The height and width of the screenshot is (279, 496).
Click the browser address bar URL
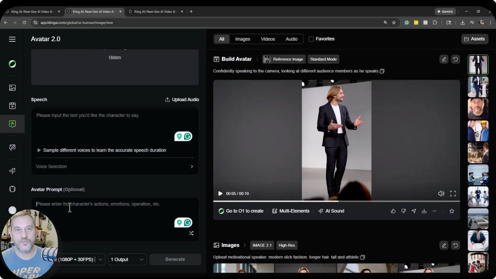click(76, 22)
